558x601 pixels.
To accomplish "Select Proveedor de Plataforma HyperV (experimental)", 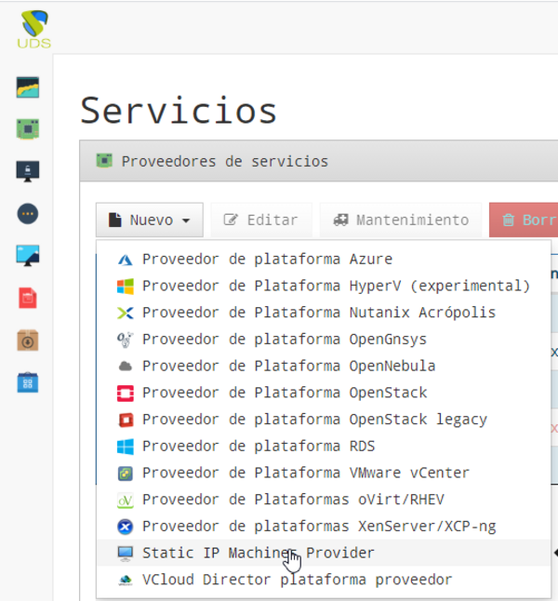I will coord(335,286).
